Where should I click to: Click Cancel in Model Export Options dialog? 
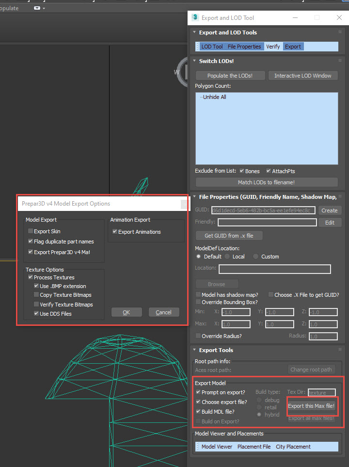[163, 312]
